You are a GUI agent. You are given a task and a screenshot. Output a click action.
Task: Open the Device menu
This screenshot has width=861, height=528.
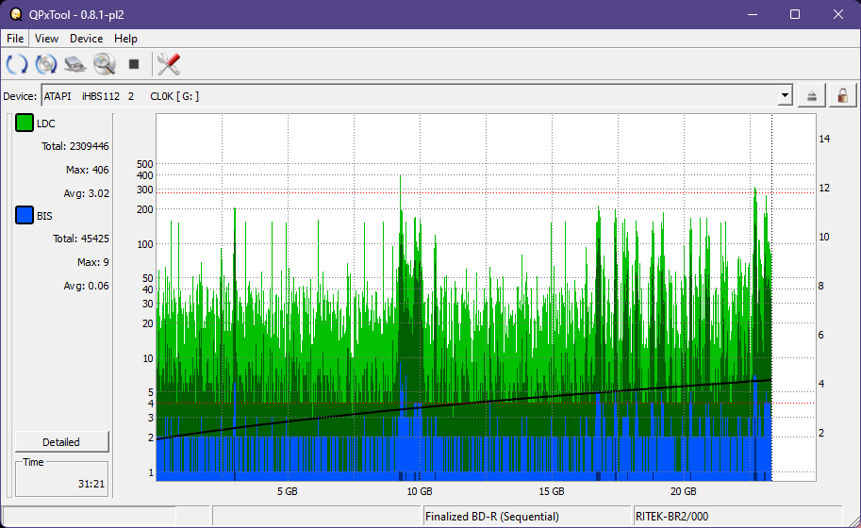tap(86, 39)
